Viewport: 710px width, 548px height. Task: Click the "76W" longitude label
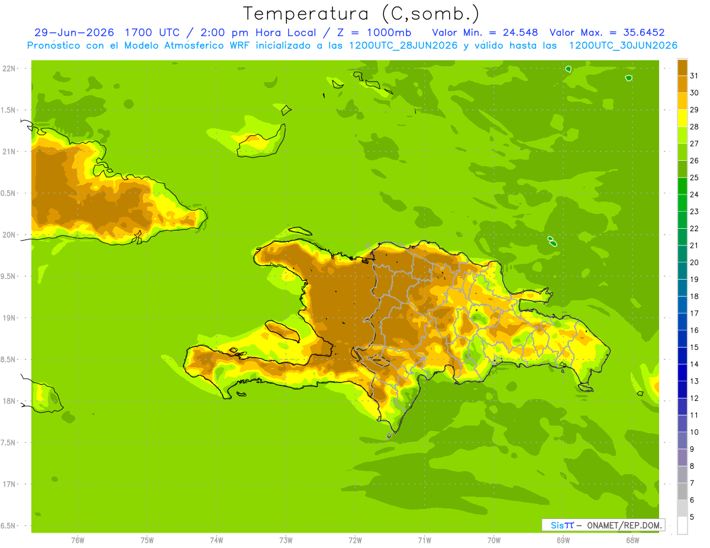pos(78,540)
